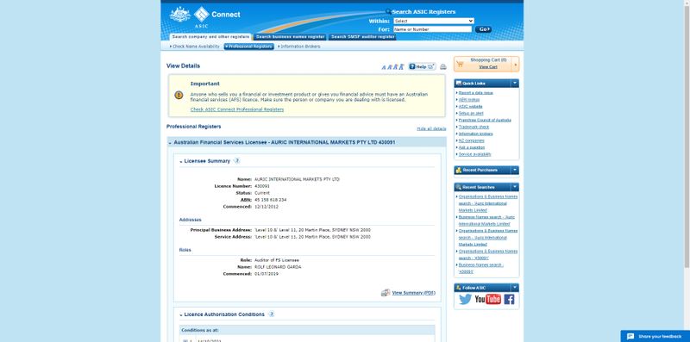Open the Information brokers quick link
Viewport: 690px width, 342px height.
(476, 134)
